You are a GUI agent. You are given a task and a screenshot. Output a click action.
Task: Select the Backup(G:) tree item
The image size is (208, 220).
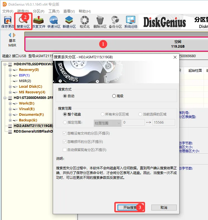28,120
